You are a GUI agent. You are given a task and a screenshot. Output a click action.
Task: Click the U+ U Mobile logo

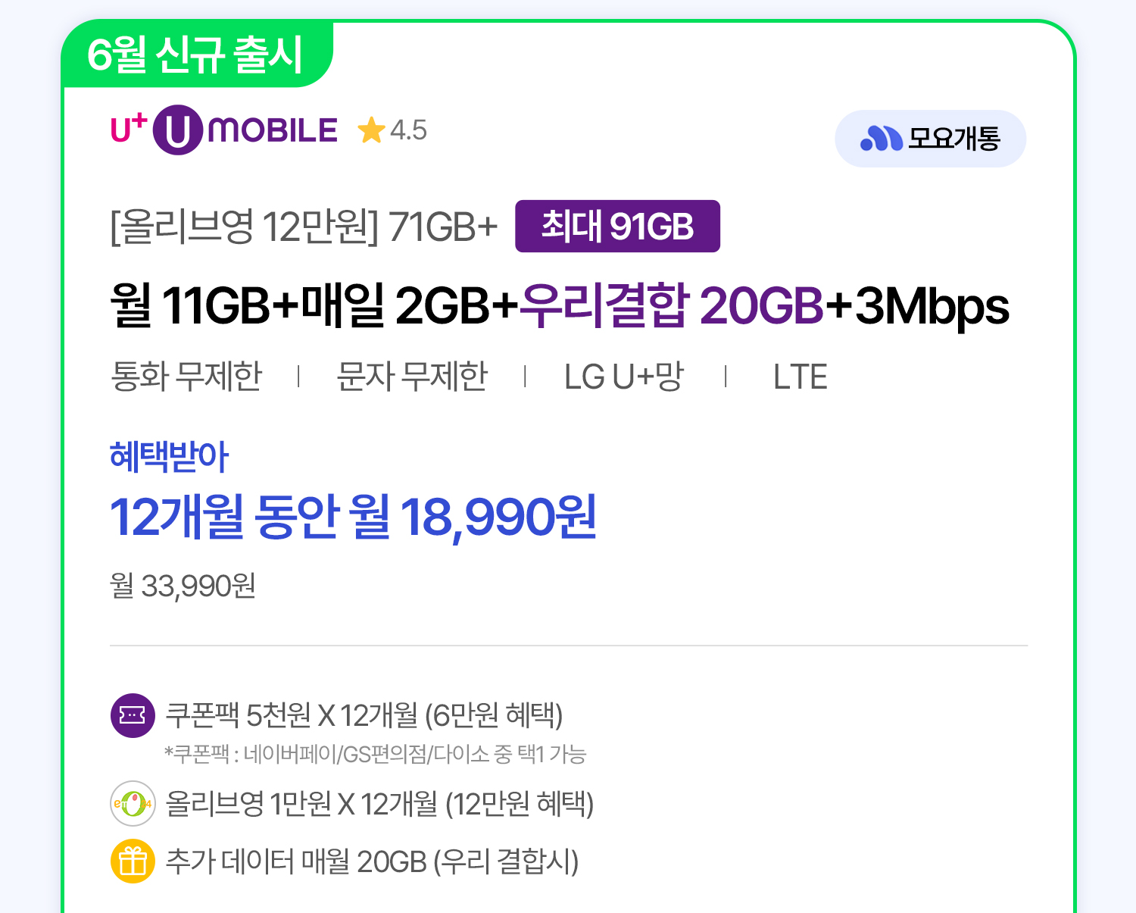coord(224,130)
